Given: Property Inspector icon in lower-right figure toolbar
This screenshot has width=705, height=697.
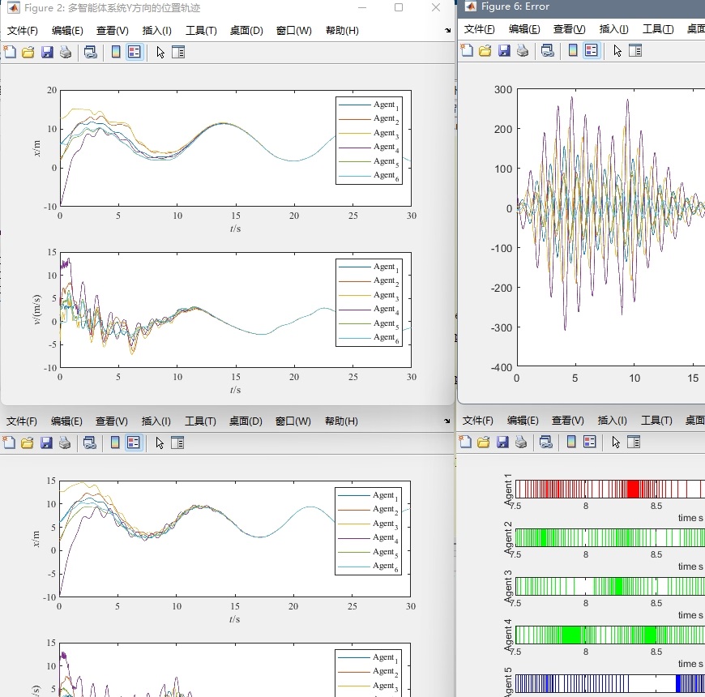Looking at the screenshot, I should [x=634, y=442].
